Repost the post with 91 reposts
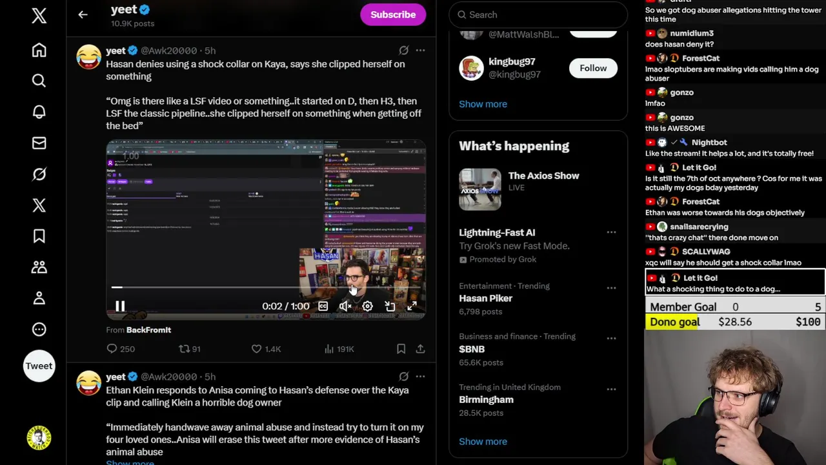This screenshot has width=826, height=465. pos(190,349)
